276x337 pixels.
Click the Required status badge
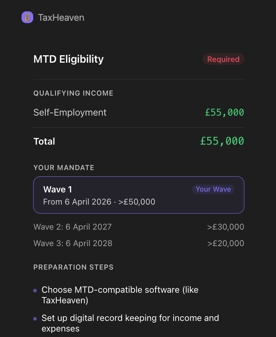pos(223,59)
